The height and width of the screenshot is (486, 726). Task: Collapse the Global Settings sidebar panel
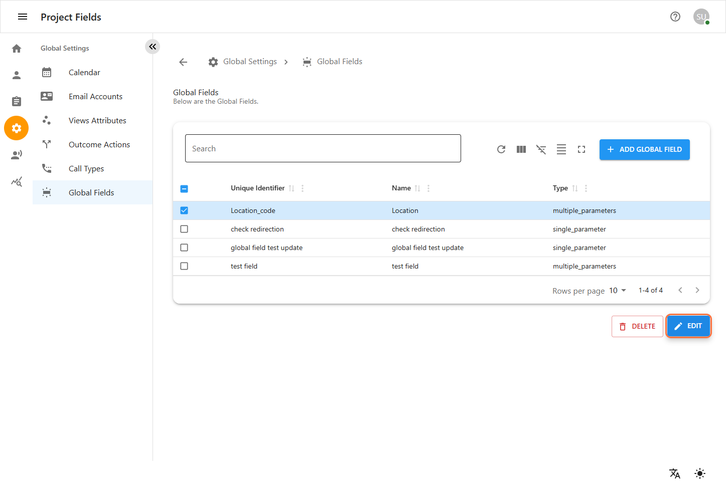tap(153, 47)
